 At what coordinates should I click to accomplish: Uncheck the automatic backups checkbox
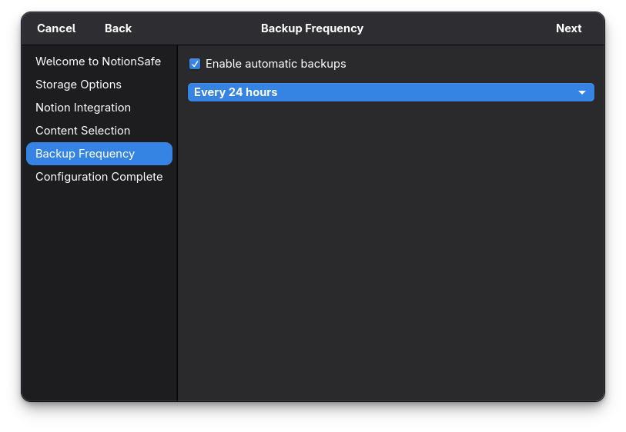[195, 64]
